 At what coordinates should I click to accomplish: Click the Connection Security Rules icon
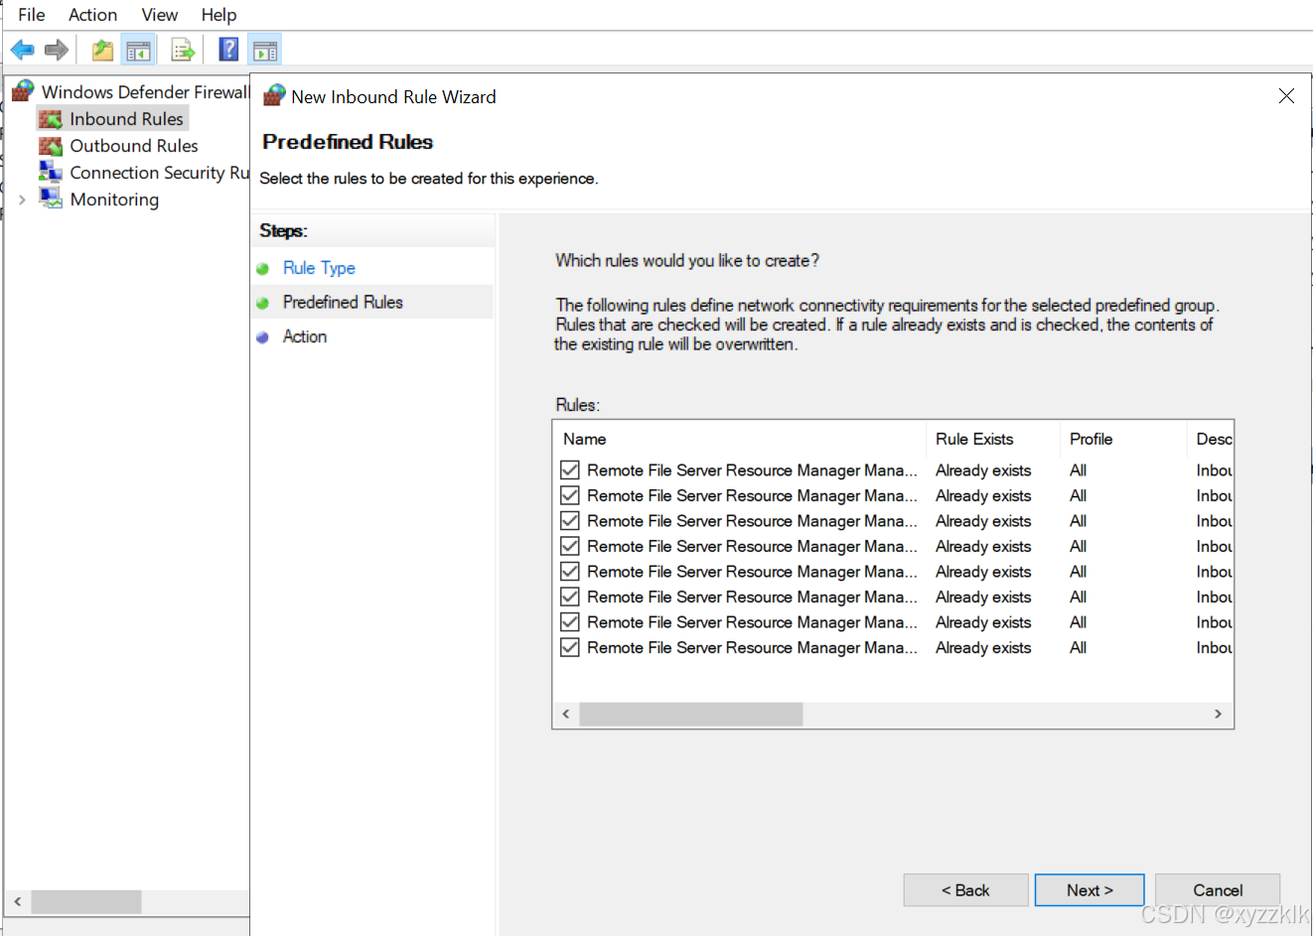pyautogui.click(x=51, y=172)
